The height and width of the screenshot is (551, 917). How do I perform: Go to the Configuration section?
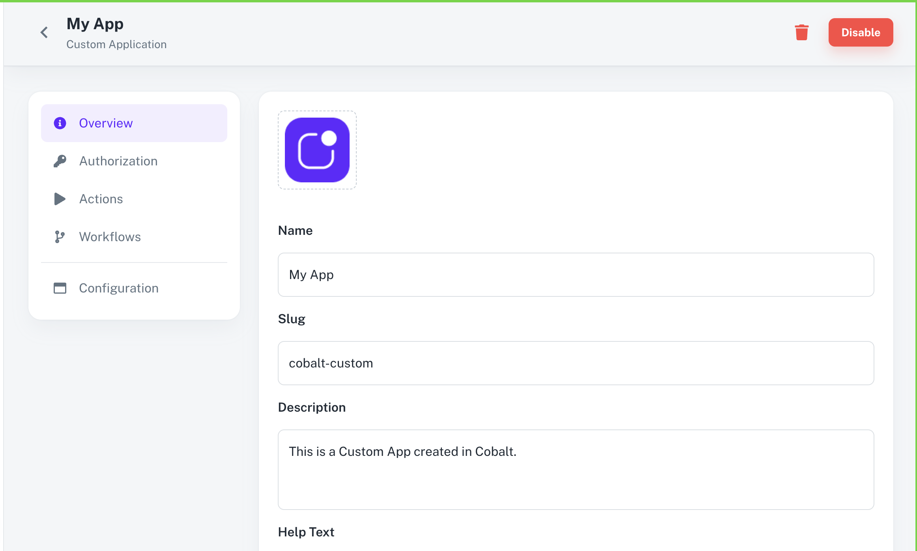pos(118,288)
